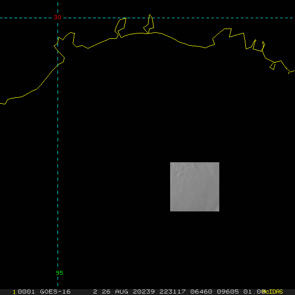Click the McIDAS logo text
This screenshot has width=295, height=295.
[x=273, y=292]
